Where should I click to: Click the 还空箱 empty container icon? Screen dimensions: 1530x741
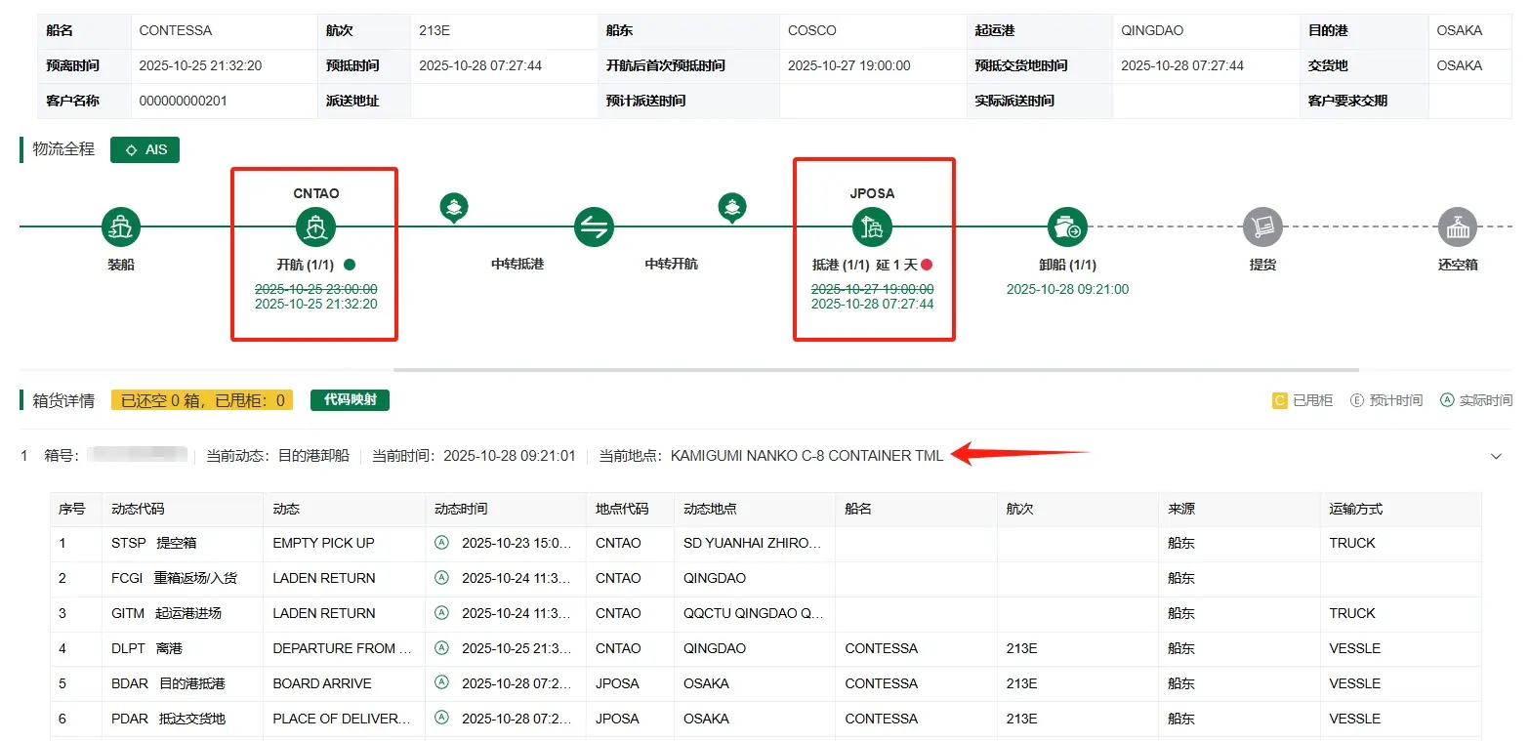coord(1457,227)
